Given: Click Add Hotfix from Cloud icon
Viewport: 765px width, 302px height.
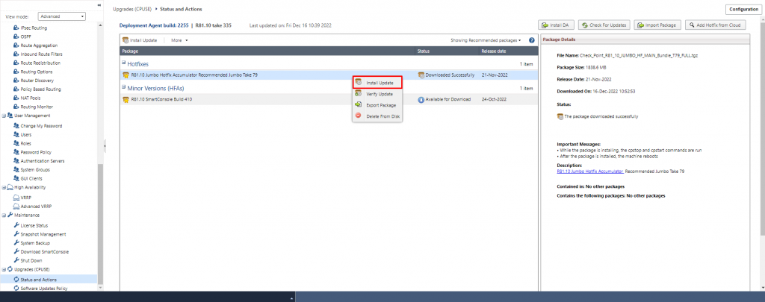Looking at the screenshot, I should pos(693,25).
